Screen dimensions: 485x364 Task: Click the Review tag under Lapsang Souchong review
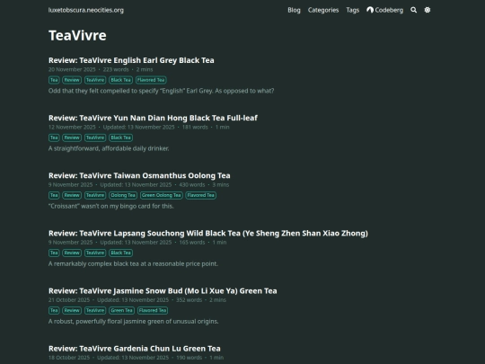(x=72, y=253)
